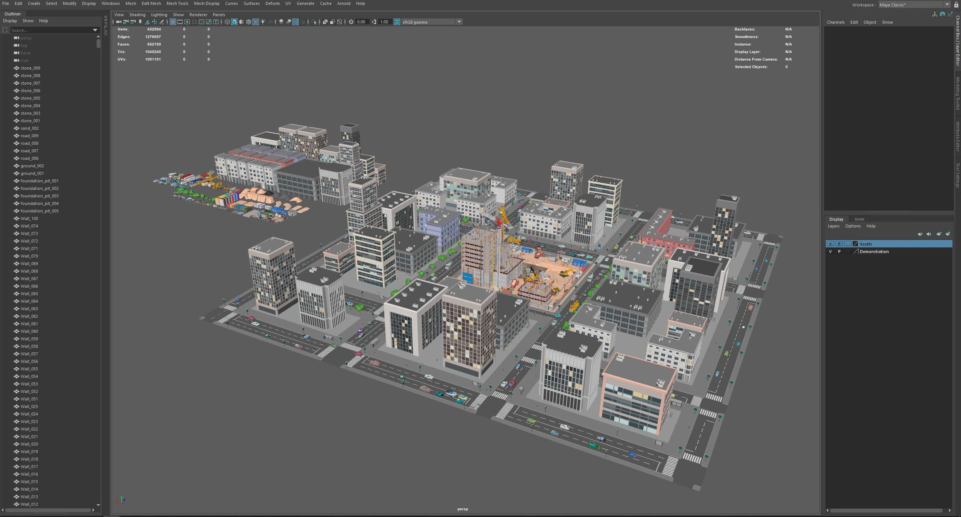The image size is (961, 517).
Task: Open the Mesh Tools menu
Action: point(177,3)
